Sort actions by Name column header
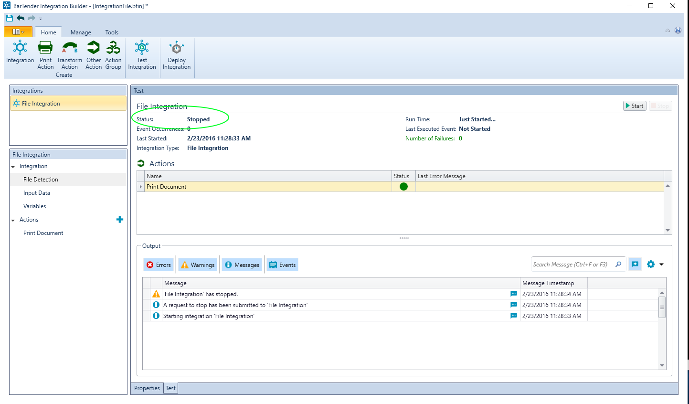Screen dimensions: 689x404 tap(268, 176)
